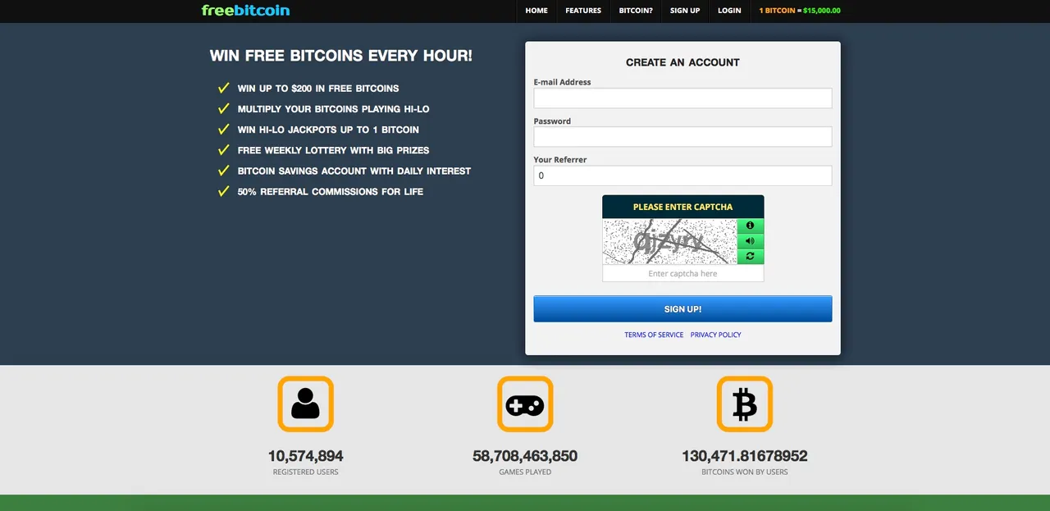Click the checkmark beside WIN UP TO $200
The height and width of the screenshot is (511, 1050).
pyautogui.click(x=223, y=88)
